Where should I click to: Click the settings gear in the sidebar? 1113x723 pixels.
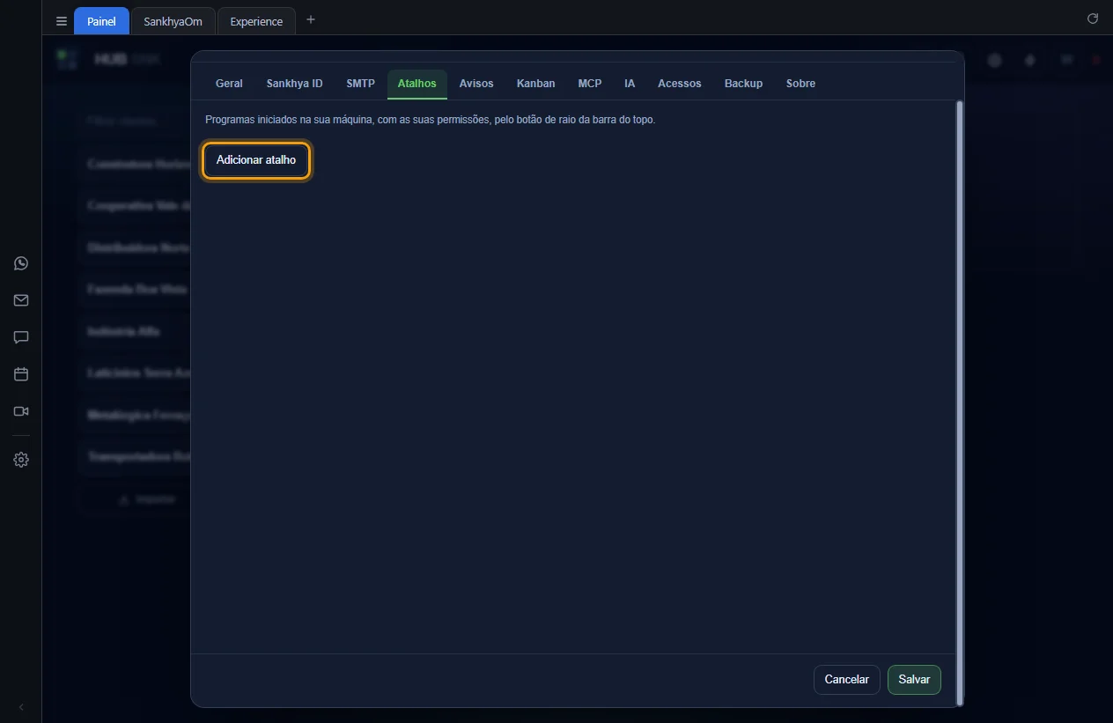coord(21,460)
